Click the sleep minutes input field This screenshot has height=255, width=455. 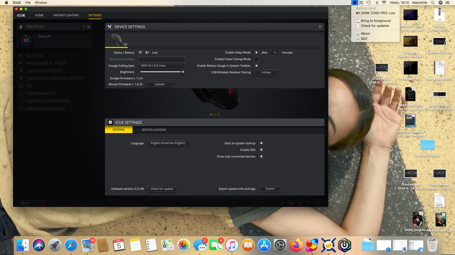(x=274, y=52)
